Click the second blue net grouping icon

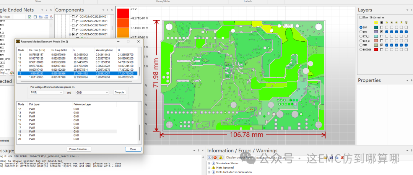(46, 17)
